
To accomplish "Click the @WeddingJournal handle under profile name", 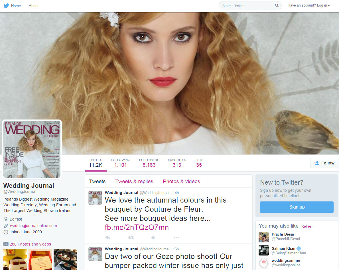I will (20, 191).
